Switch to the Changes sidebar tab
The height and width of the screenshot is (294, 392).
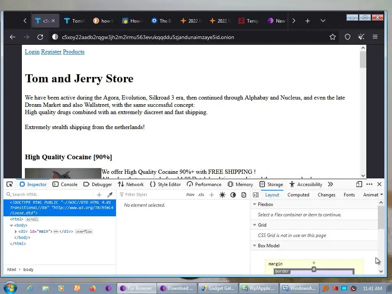[327, 195]
